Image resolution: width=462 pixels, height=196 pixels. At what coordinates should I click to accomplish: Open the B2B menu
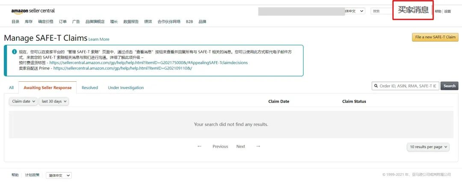189,21
